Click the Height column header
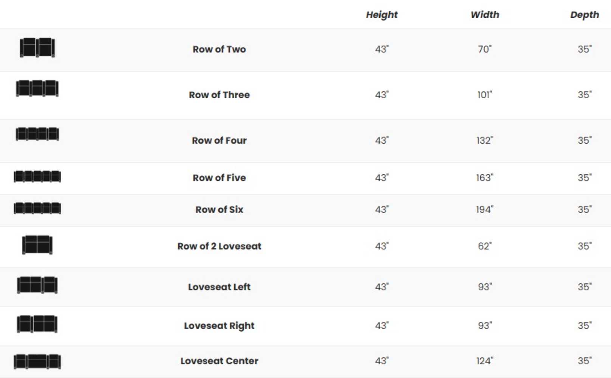The width and height of the screenshot is (611, 378). (382, 15)
